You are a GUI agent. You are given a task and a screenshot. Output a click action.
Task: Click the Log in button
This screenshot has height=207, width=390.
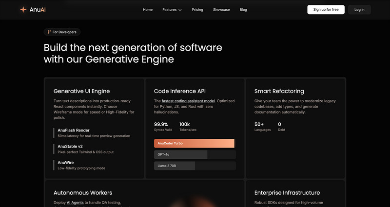pos(359,10)
